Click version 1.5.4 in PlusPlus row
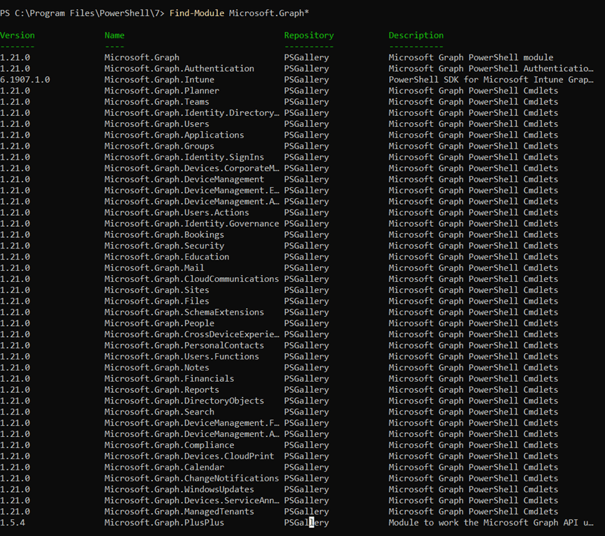Image resolution: width=605 pixels, height=536 pixels. [13, 523]
